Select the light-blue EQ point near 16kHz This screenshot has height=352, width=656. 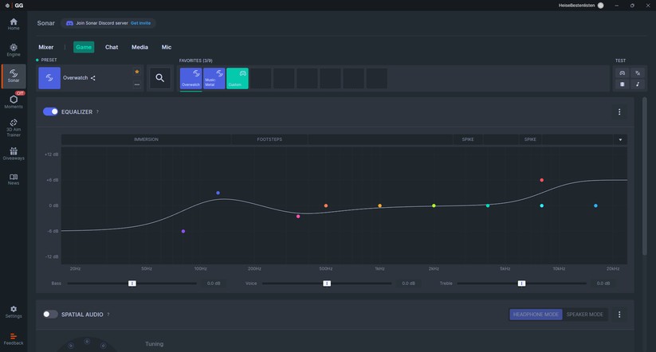pos(595,205)
